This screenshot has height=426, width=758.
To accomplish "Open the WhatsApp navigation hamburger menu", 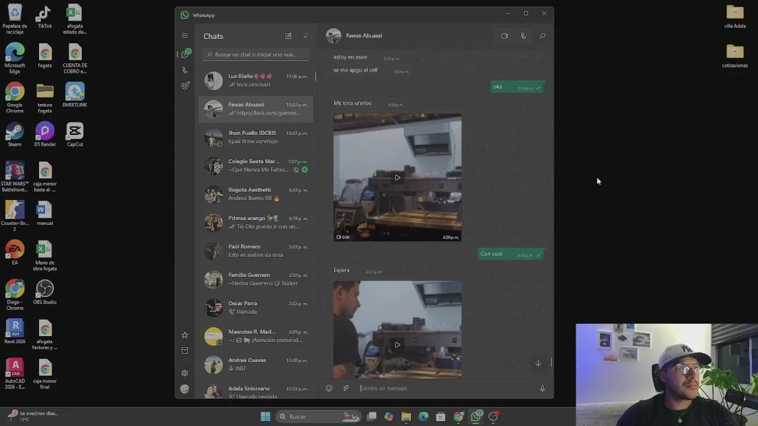I will click(x=185, y=35).
